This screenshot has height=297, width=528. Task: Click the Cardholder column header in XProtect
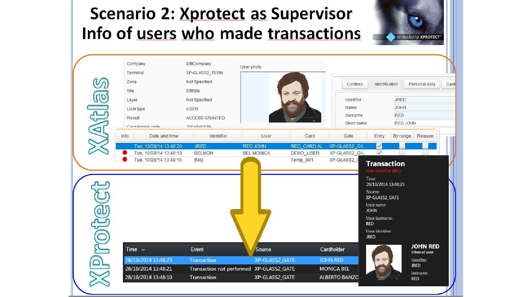(332, 249)
